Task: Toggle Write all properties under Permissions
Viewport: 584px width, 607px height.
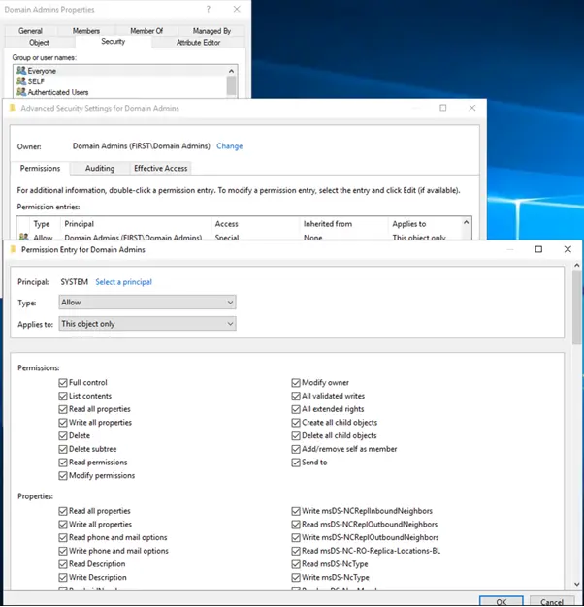Action: (63, 423)
